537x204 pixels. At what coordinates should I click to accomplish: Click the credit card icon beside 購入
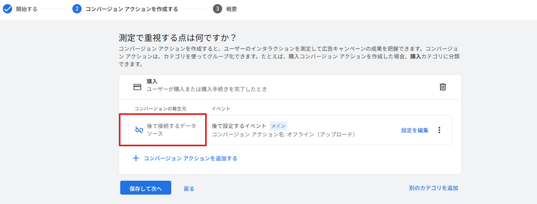[x=137, y=87]
